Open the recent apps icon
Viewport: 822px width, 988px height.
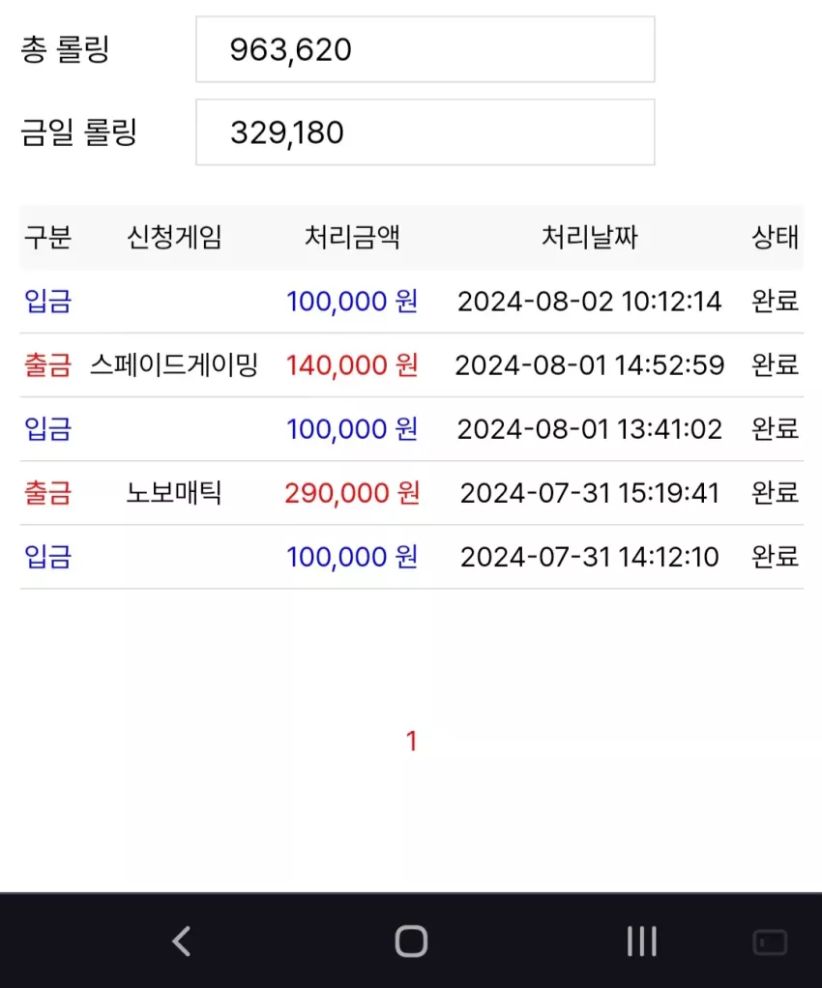click(642, 942)
